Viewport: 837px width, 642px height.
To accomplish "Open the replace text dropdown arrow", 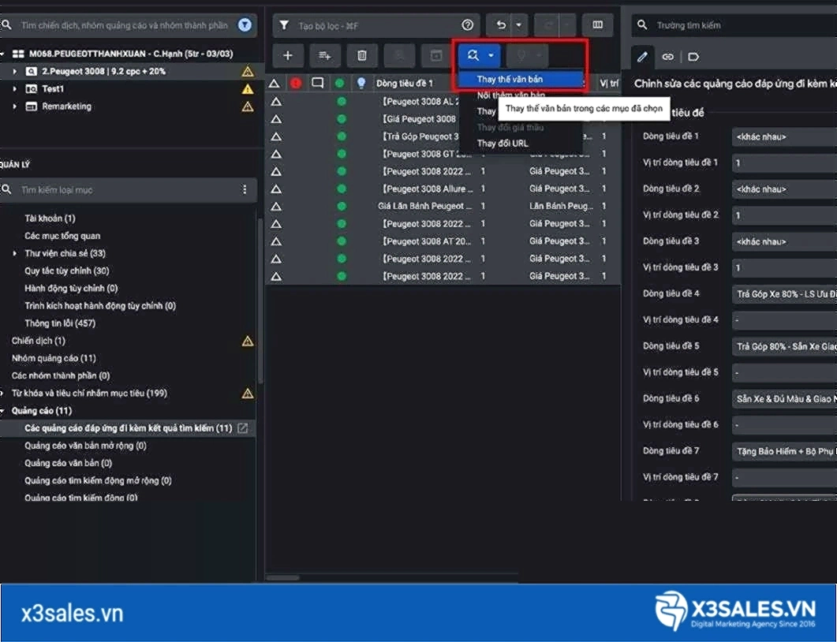I will (491, 55).
